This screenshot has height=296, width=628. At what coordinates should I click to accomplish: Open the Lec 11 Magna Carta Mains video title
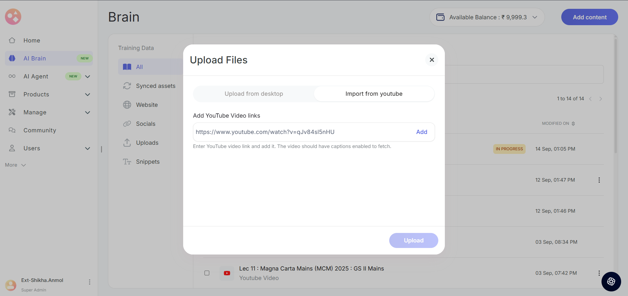point(311,269)
